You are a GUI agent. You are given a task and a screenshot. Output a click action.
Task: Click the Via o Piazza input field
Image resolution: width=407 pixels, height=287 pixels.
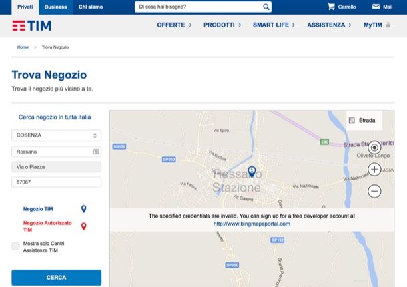[x=56, y=167]
